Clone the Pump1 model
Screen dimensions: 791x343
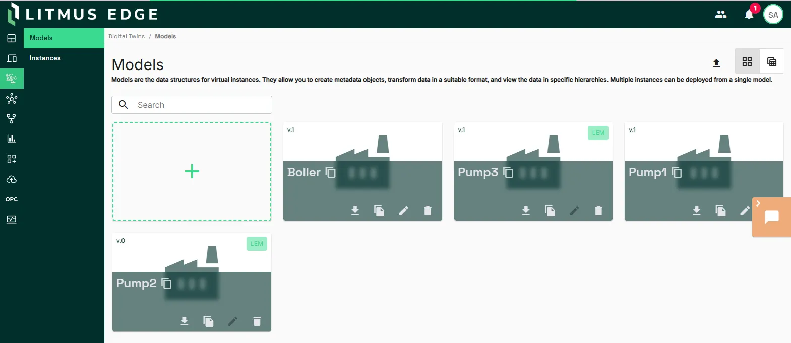(721, 211)
